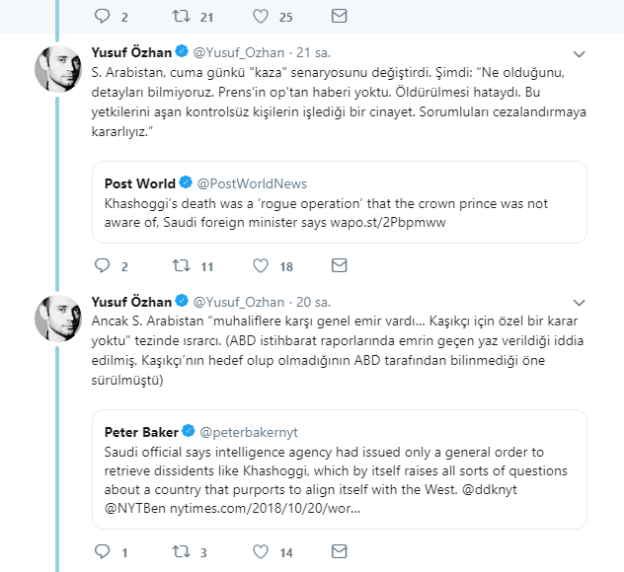Screen dimensions: 624x572
Task: Retweet the tweet with 21 retweets
Action: pyautogui.click(x=181, y=16)
